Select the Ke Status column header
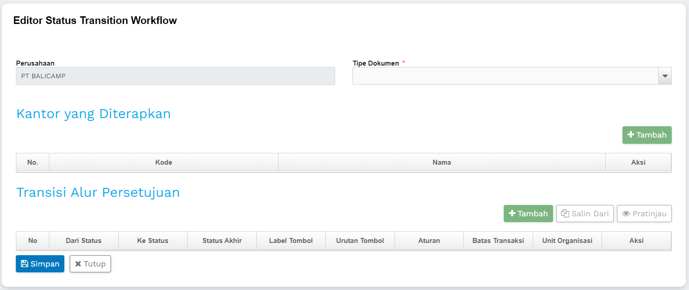Image resolution: width=689 pixels, height=290 pixels. click(153, 241)
